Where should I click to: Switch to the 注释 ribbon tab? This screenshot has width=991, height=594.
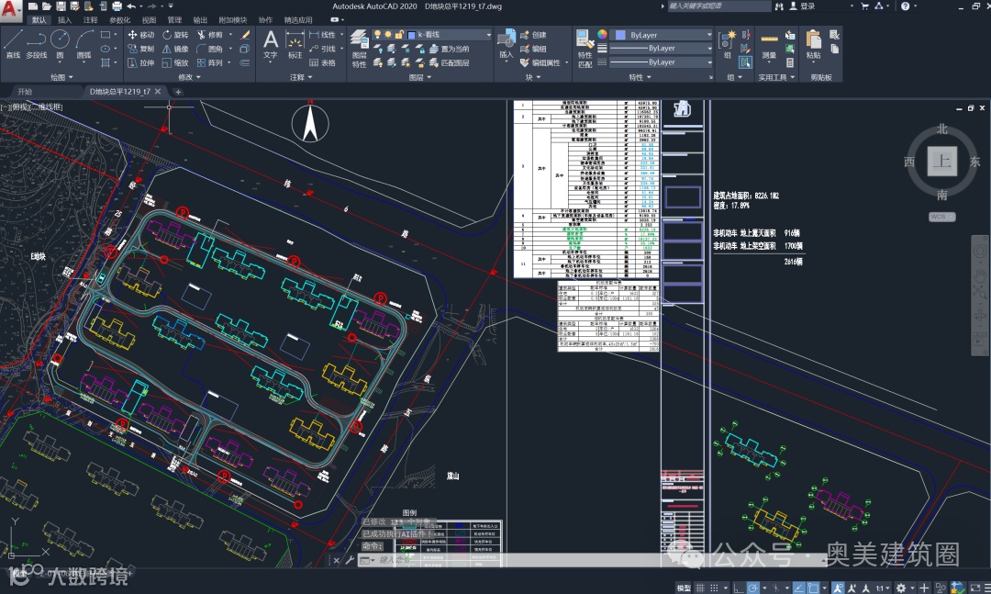90,19
